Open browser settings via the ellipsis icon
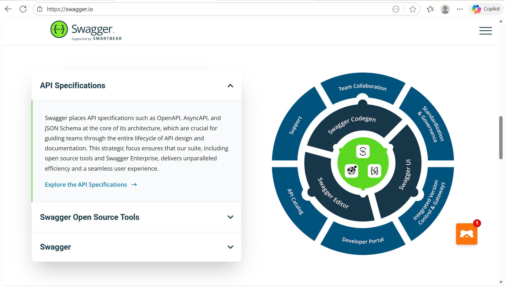Screen dimensions: 505x287 coord(460,9)
